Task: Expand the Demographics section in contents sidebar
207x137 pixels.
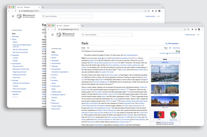Action: coord(50,69)
